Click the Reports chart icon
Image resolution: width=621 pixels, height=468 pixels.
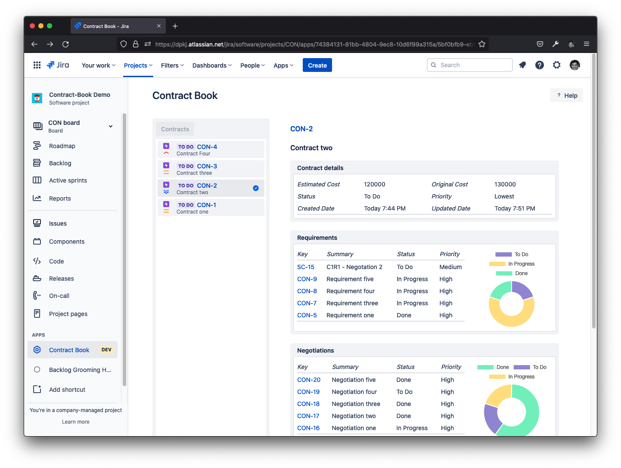coord(37,198)
